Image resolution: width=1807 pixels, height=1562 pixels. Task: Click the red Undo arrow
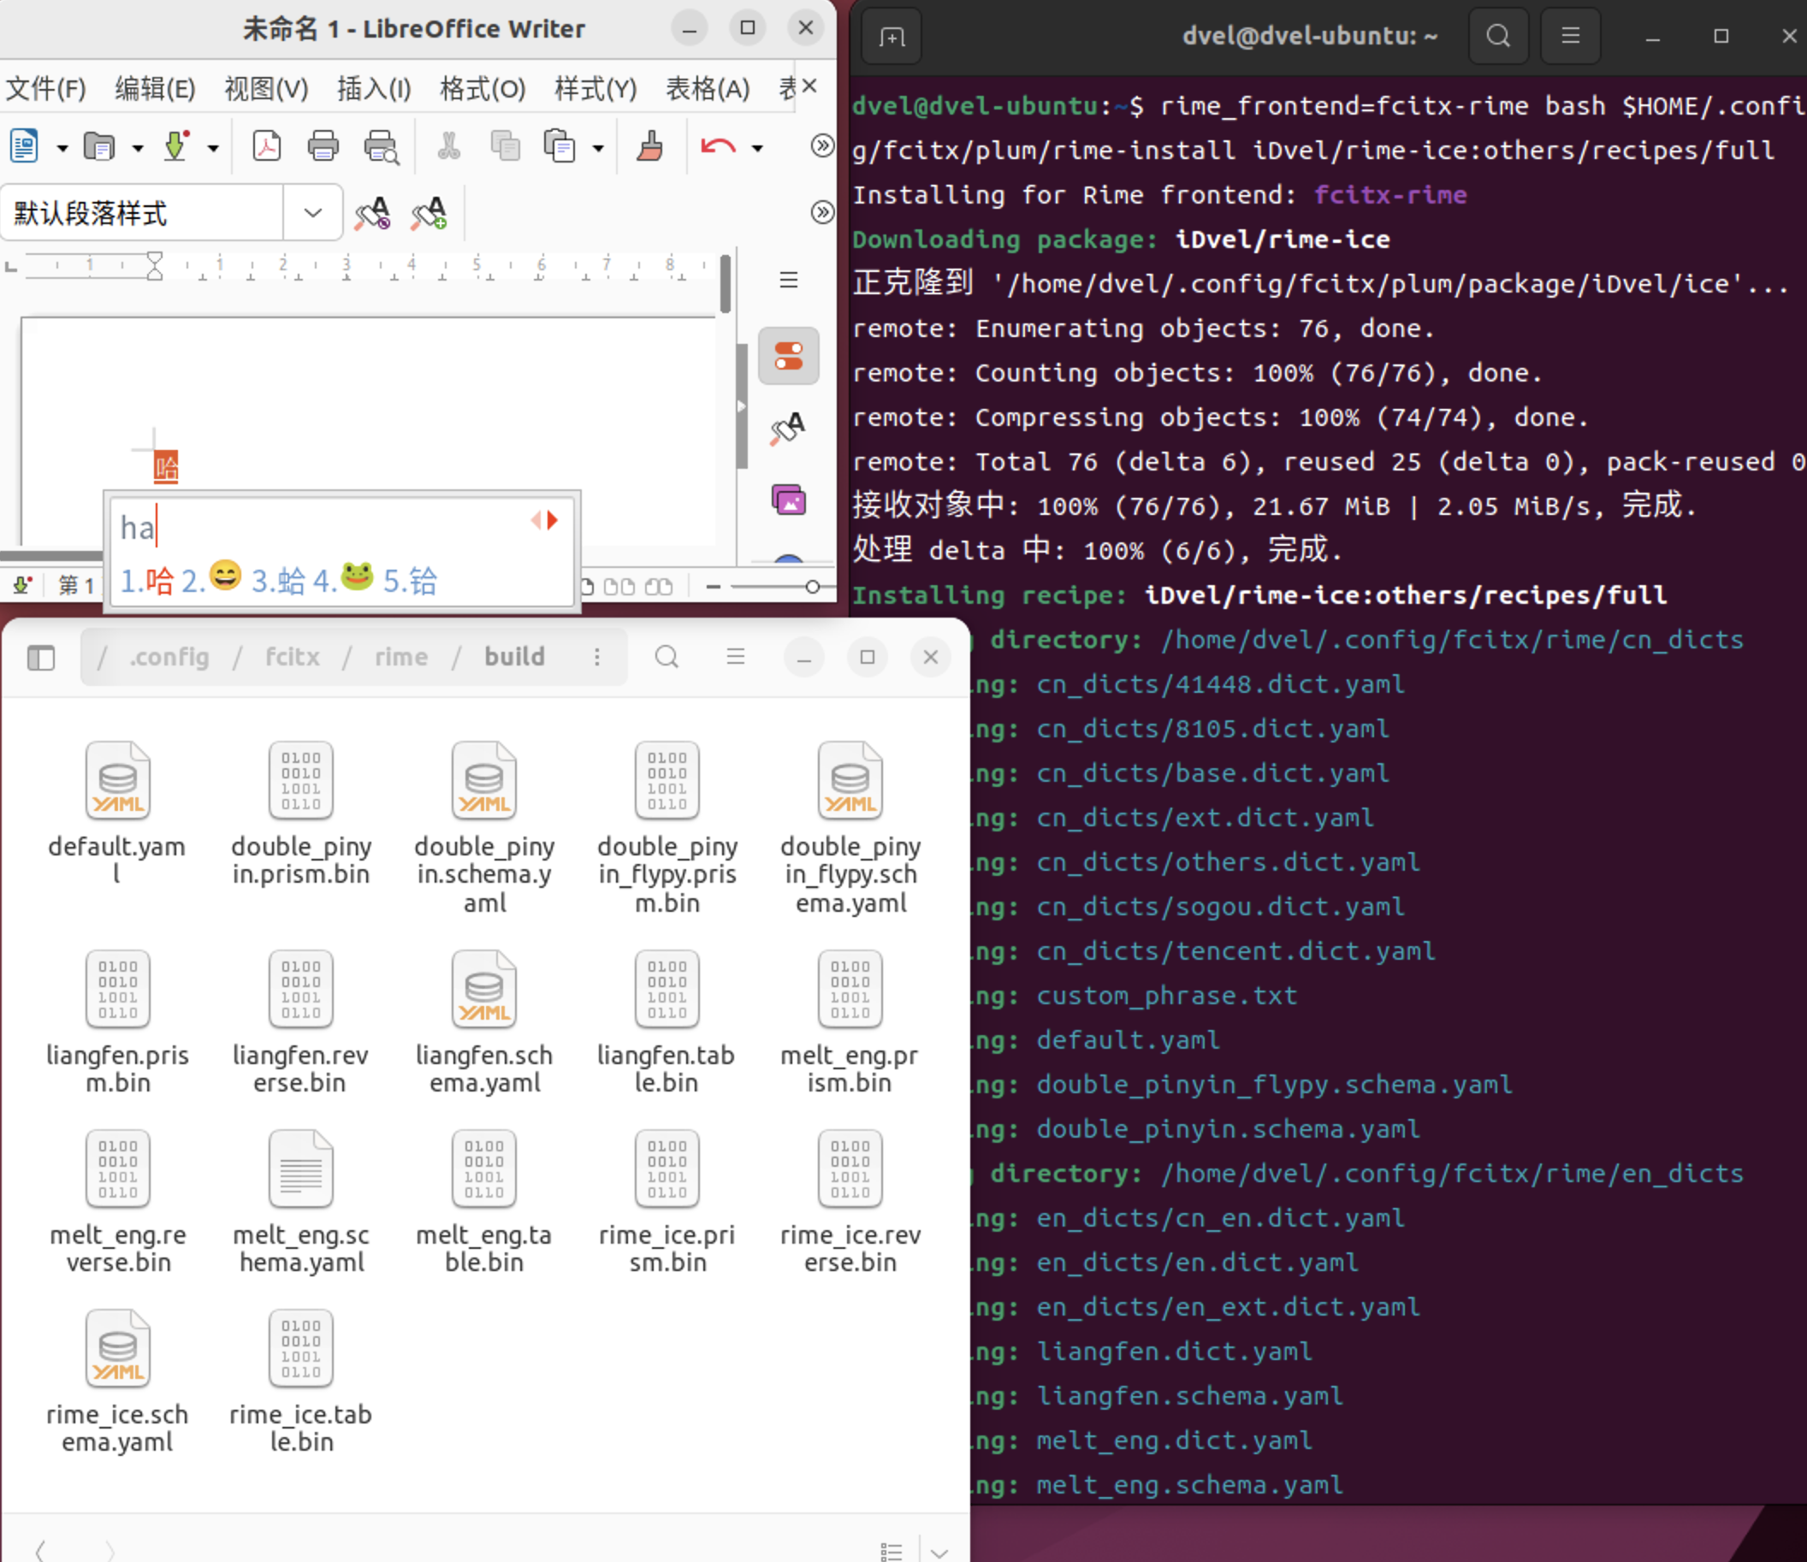pyautogui.click(x=718, y=145)
